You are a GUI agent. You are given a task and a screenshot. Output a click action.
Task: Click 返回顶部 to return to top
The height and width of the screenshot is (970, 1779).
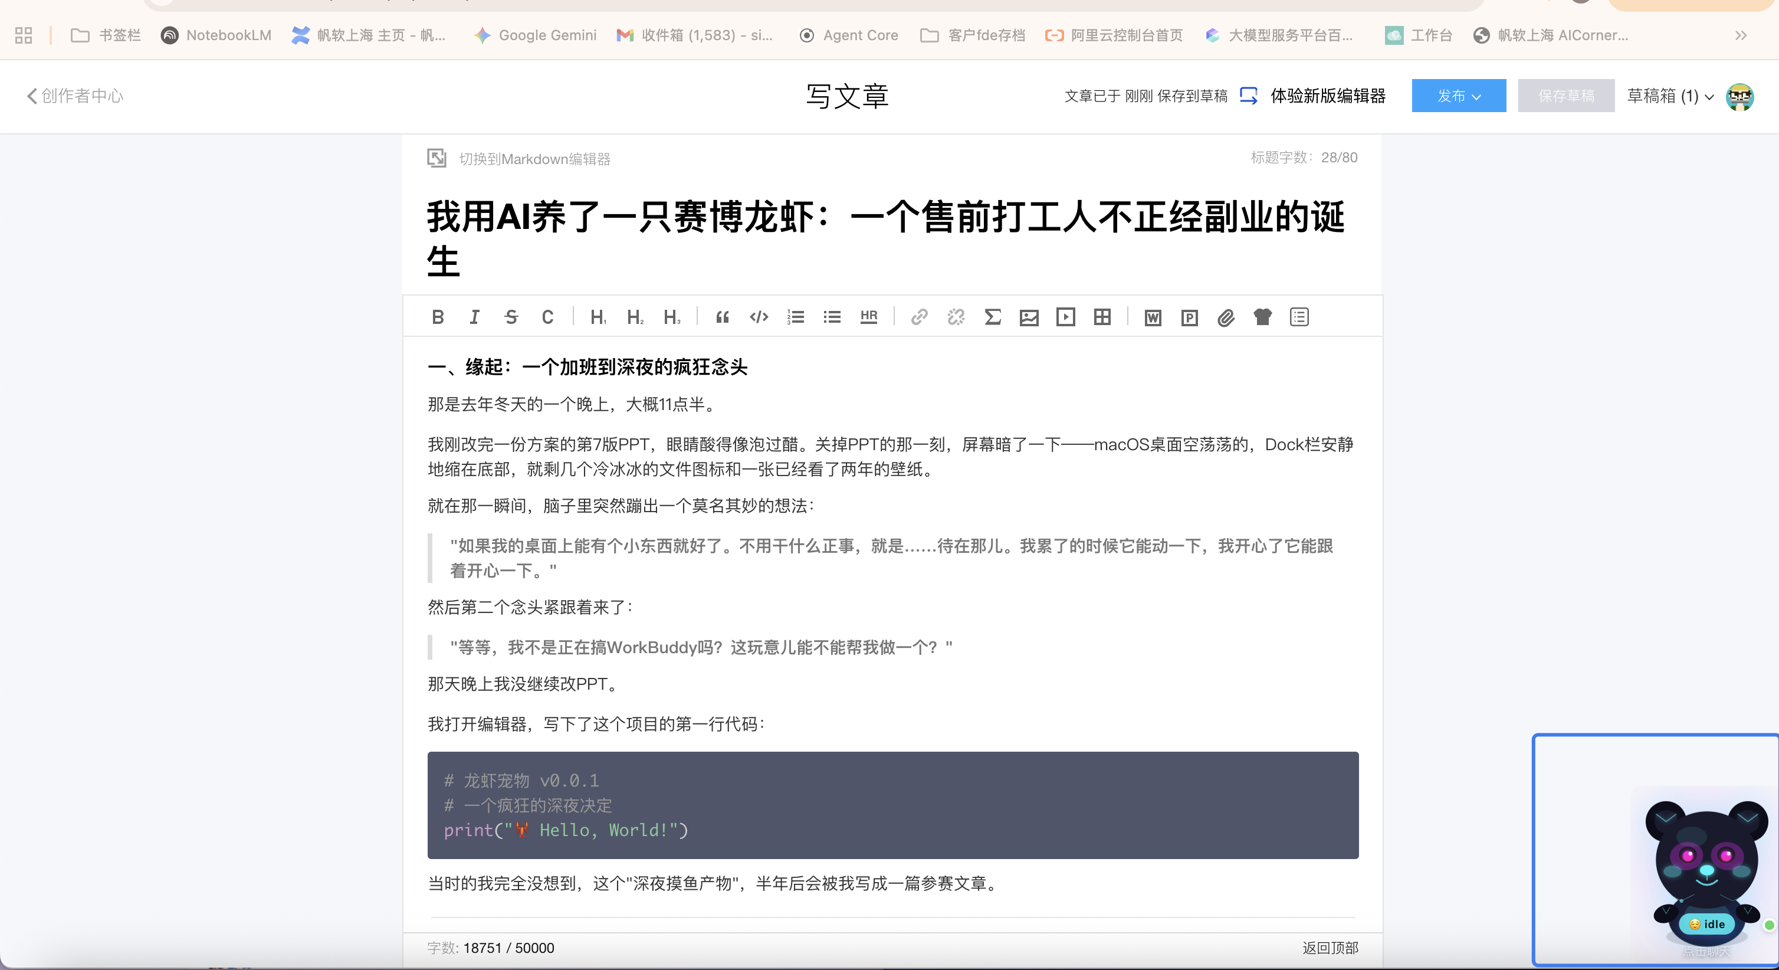[x=1330, y=948]
